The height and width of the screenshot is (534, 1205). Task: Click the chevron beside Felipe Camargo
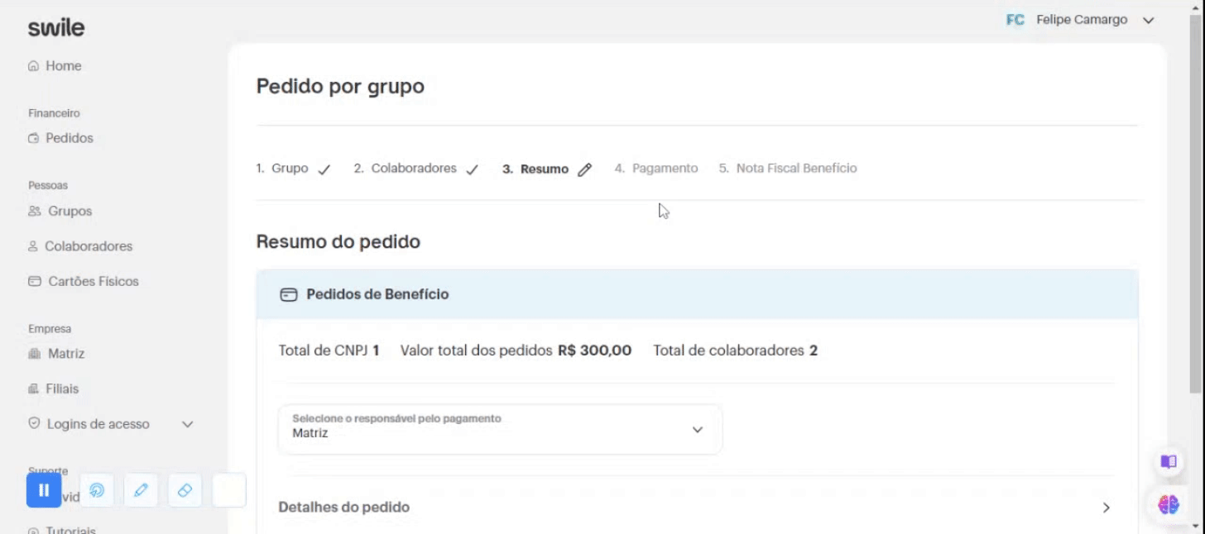point(1147,21)
